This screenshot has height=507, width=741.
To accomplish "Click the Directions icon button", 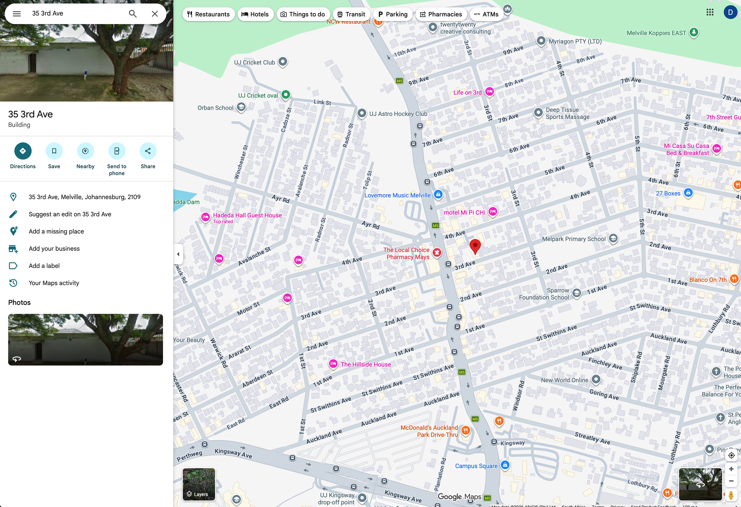I will [x=23, y=151].
